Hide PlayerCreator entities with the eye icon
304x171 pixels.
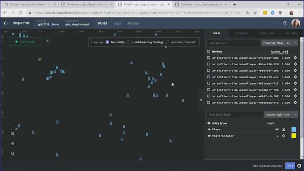[x=209, y=136]
